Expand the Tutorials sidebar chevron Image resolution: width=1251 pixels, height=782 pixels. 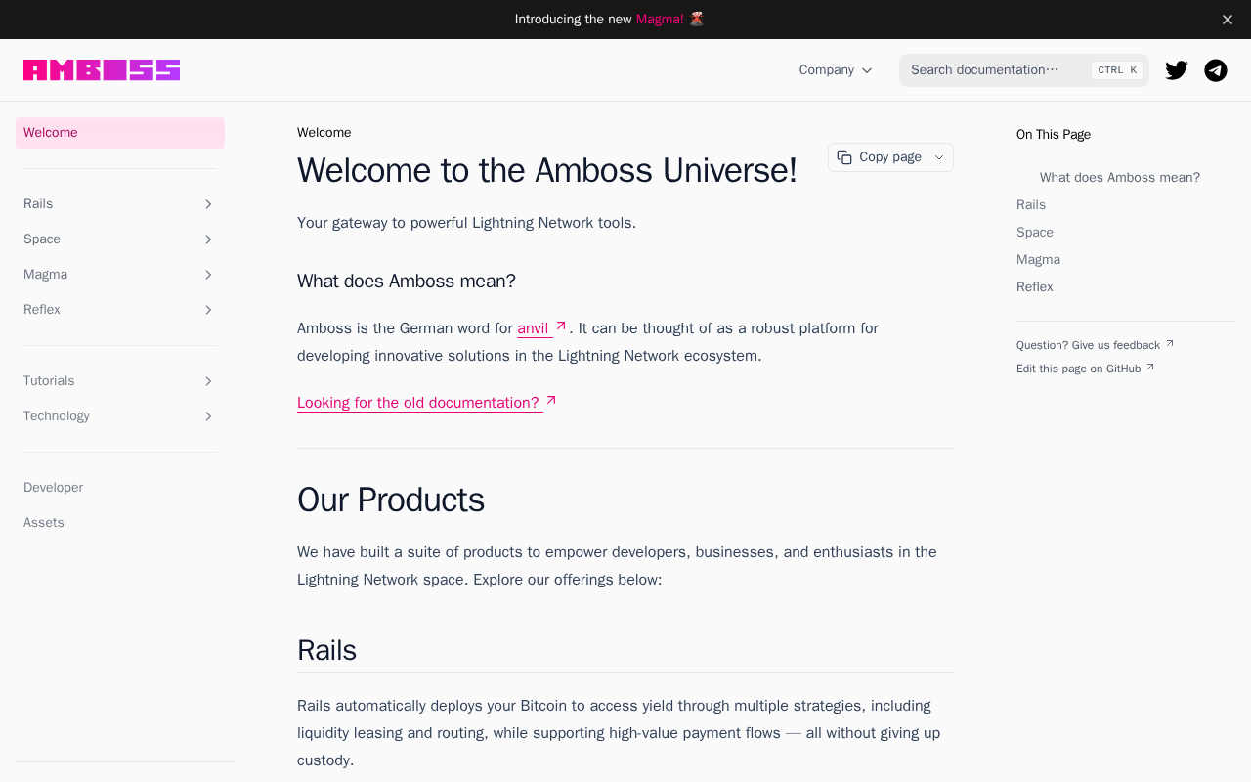click(208, 381)
